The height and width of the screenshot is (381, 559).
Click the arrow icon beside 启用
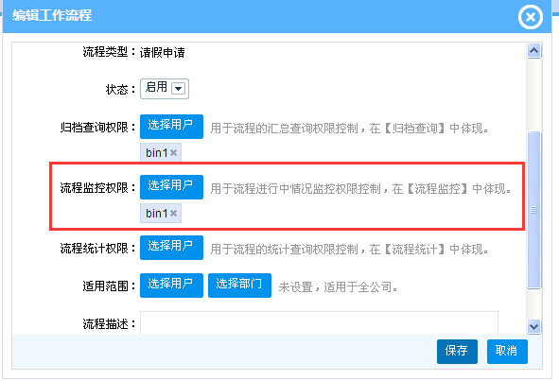(178, 88)
